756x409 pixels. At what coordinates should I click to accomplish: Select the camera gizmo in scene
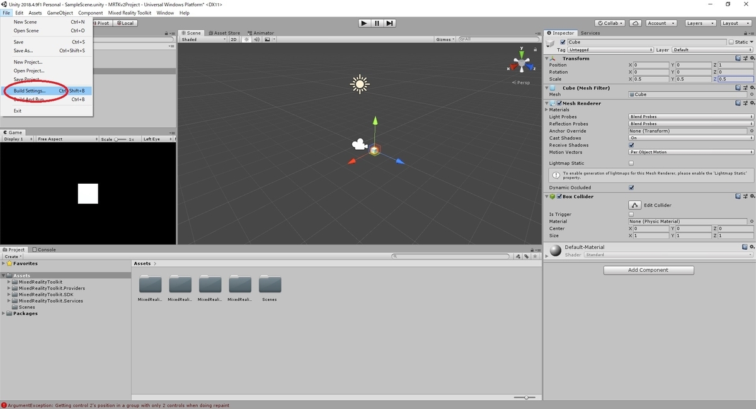pyautogui.click(x=359, y=145)
